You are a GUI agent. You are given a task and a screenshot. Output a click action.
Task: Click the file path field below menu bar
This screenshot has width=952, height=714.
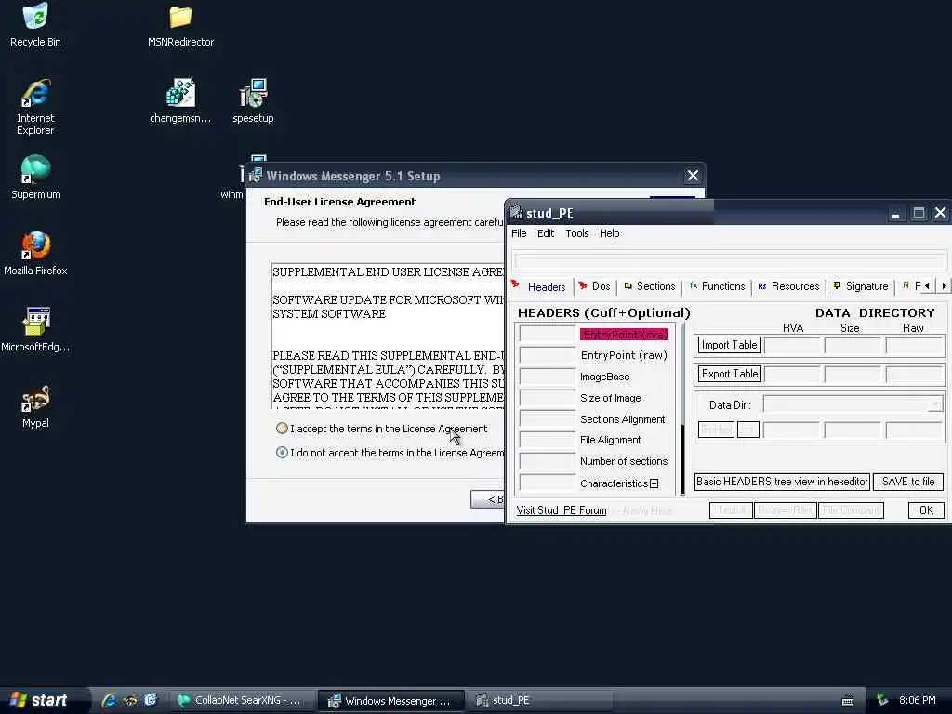[x=729, y=261]
